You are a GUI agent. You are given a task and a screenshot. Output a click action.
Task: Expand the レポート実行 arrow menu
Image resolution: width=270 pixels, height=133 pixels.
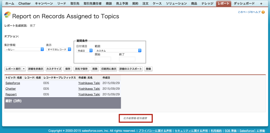point(24,69)
